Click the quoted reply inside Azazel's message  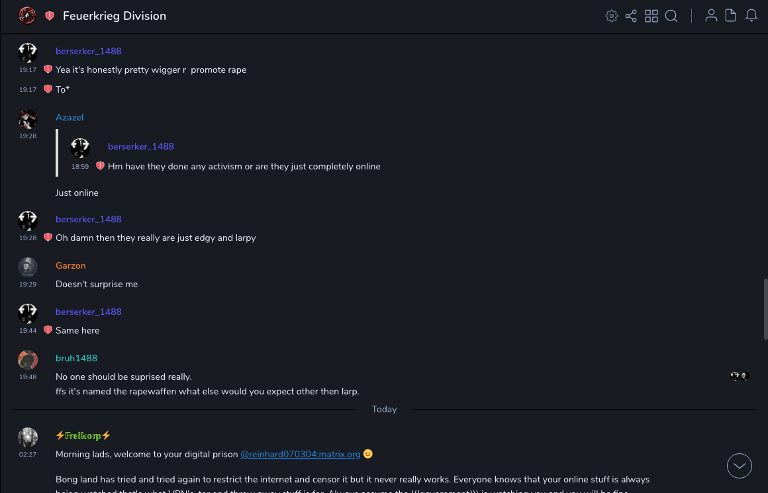pos(244,166)
